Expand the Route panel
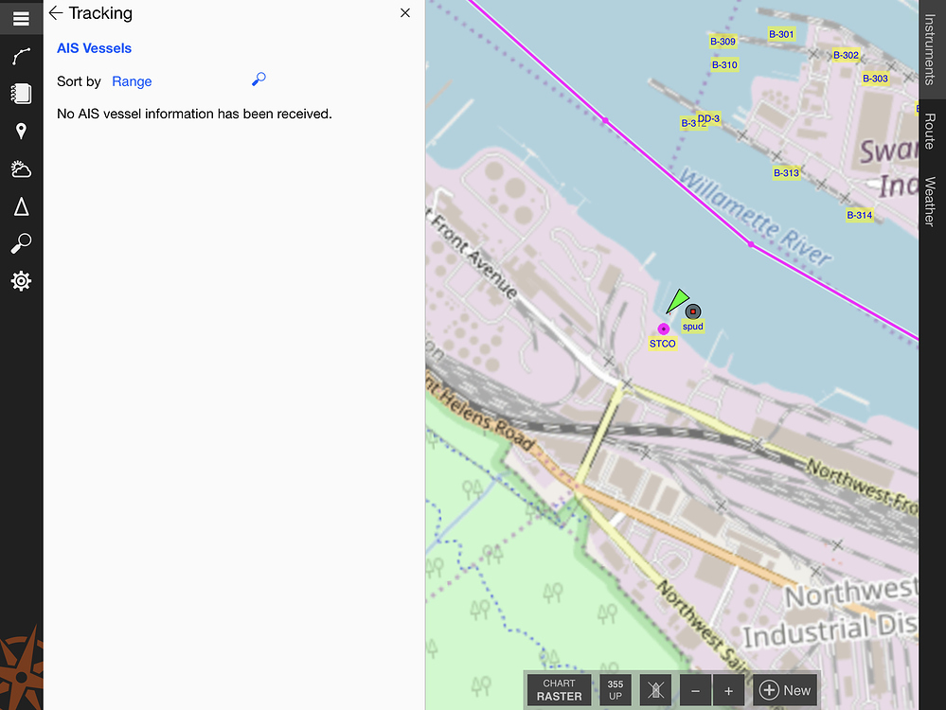The height and width of the screenshot is (710, 946). tap(931, 133)
